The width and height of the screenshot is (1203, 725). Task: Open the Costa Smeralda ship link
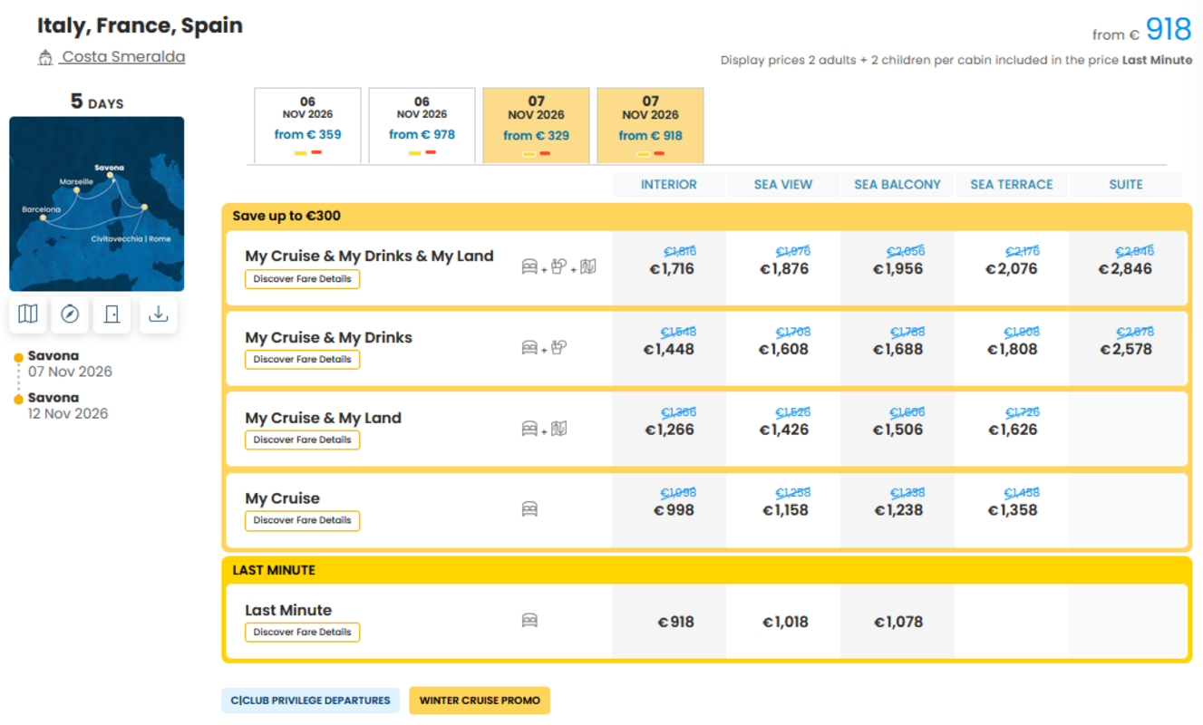(123, 57)
